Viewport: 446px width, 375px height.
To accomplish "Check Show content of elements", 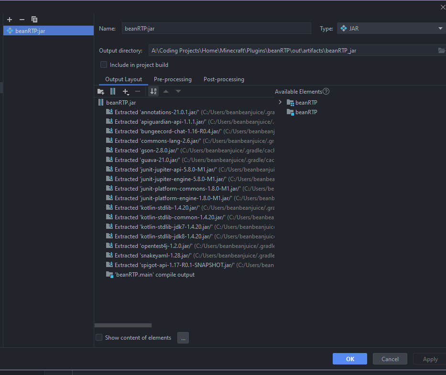I will click(x=99, y=338).
